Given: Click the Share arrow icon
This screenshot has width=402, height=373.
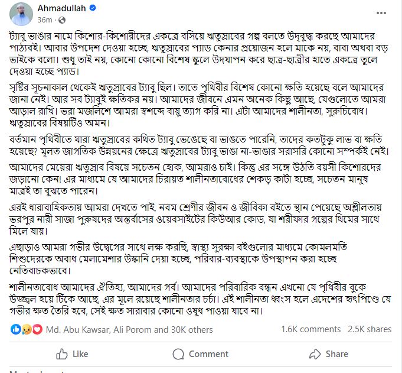Looking at the screenshot, I should [313, 354].
